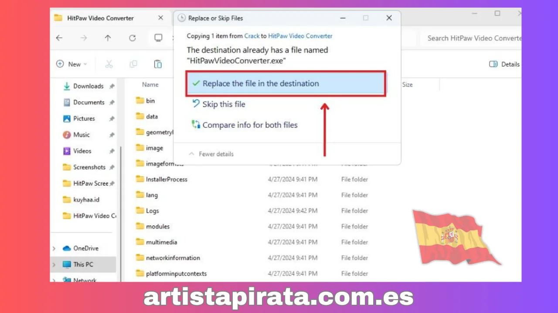
Task: Click the lang folder icon
Action: click(140, 195)
